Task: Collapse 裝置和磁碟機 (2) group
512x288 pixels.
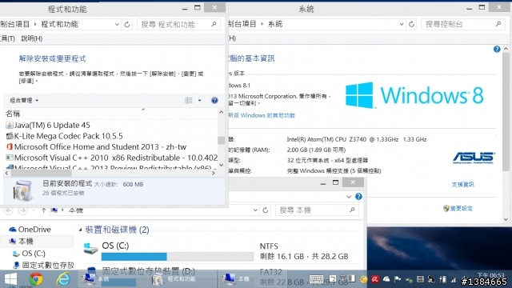Action: click(x=80, y=230)
